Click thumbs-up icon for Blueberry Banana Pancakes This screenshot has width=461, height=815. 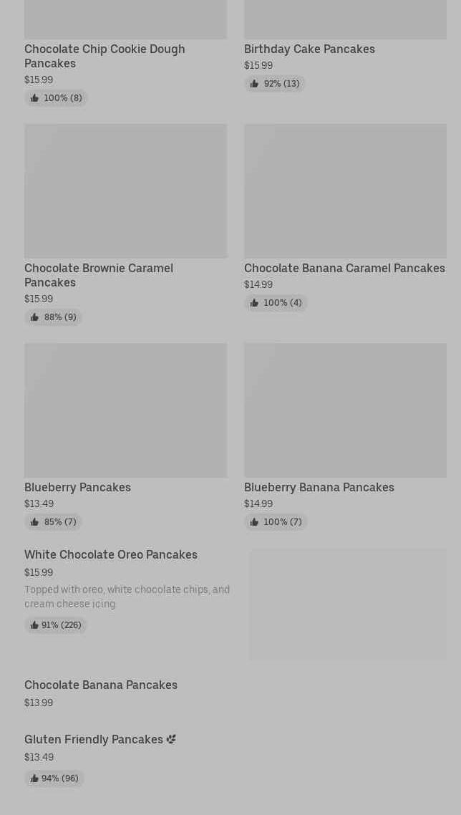click(254, 522)
